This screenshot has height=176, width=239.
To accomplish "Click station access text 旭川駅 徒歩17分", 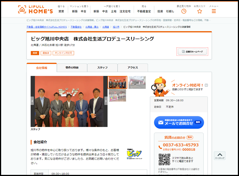I will click(65, 45).
